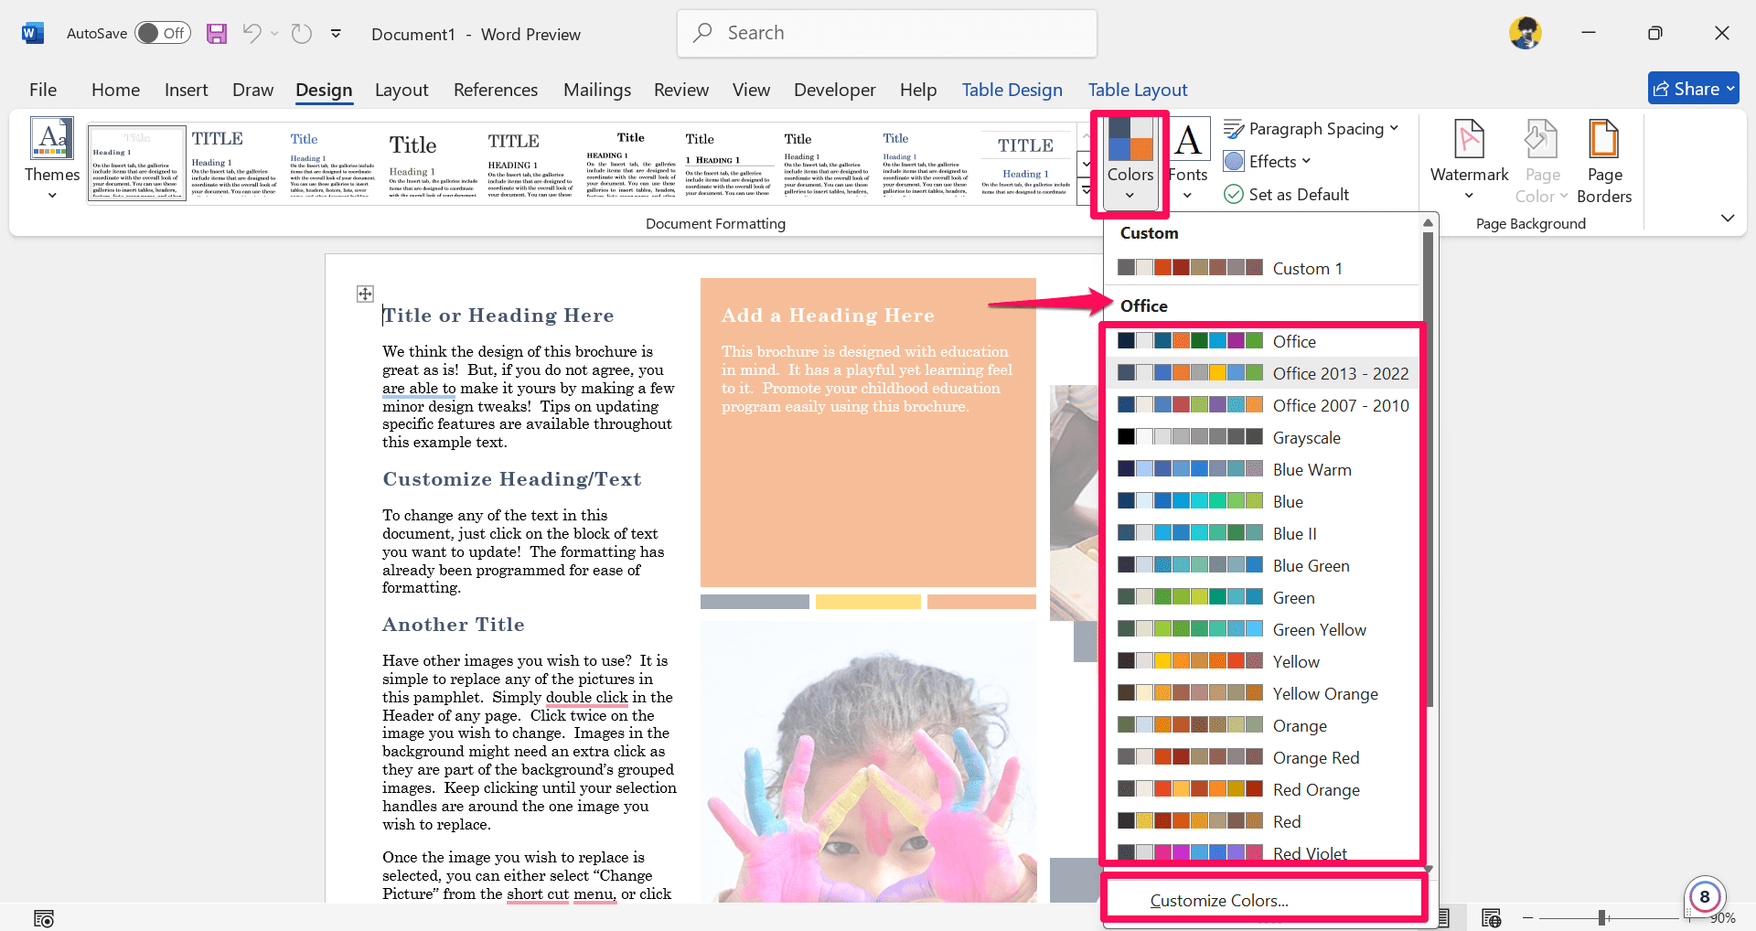This screenshot has height=931, width=1756.
Task: Open the user account profile picture
Action: pos(1525,33)
